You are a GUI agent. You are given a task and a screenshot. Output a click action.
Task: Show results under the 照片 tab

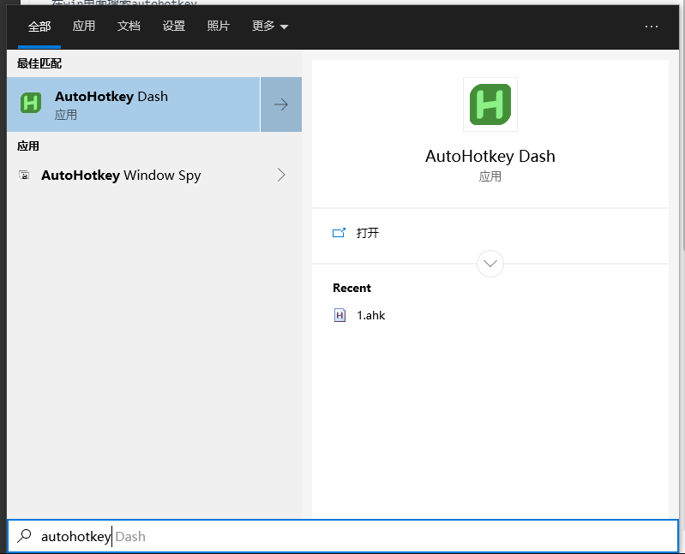click(219, 27)
